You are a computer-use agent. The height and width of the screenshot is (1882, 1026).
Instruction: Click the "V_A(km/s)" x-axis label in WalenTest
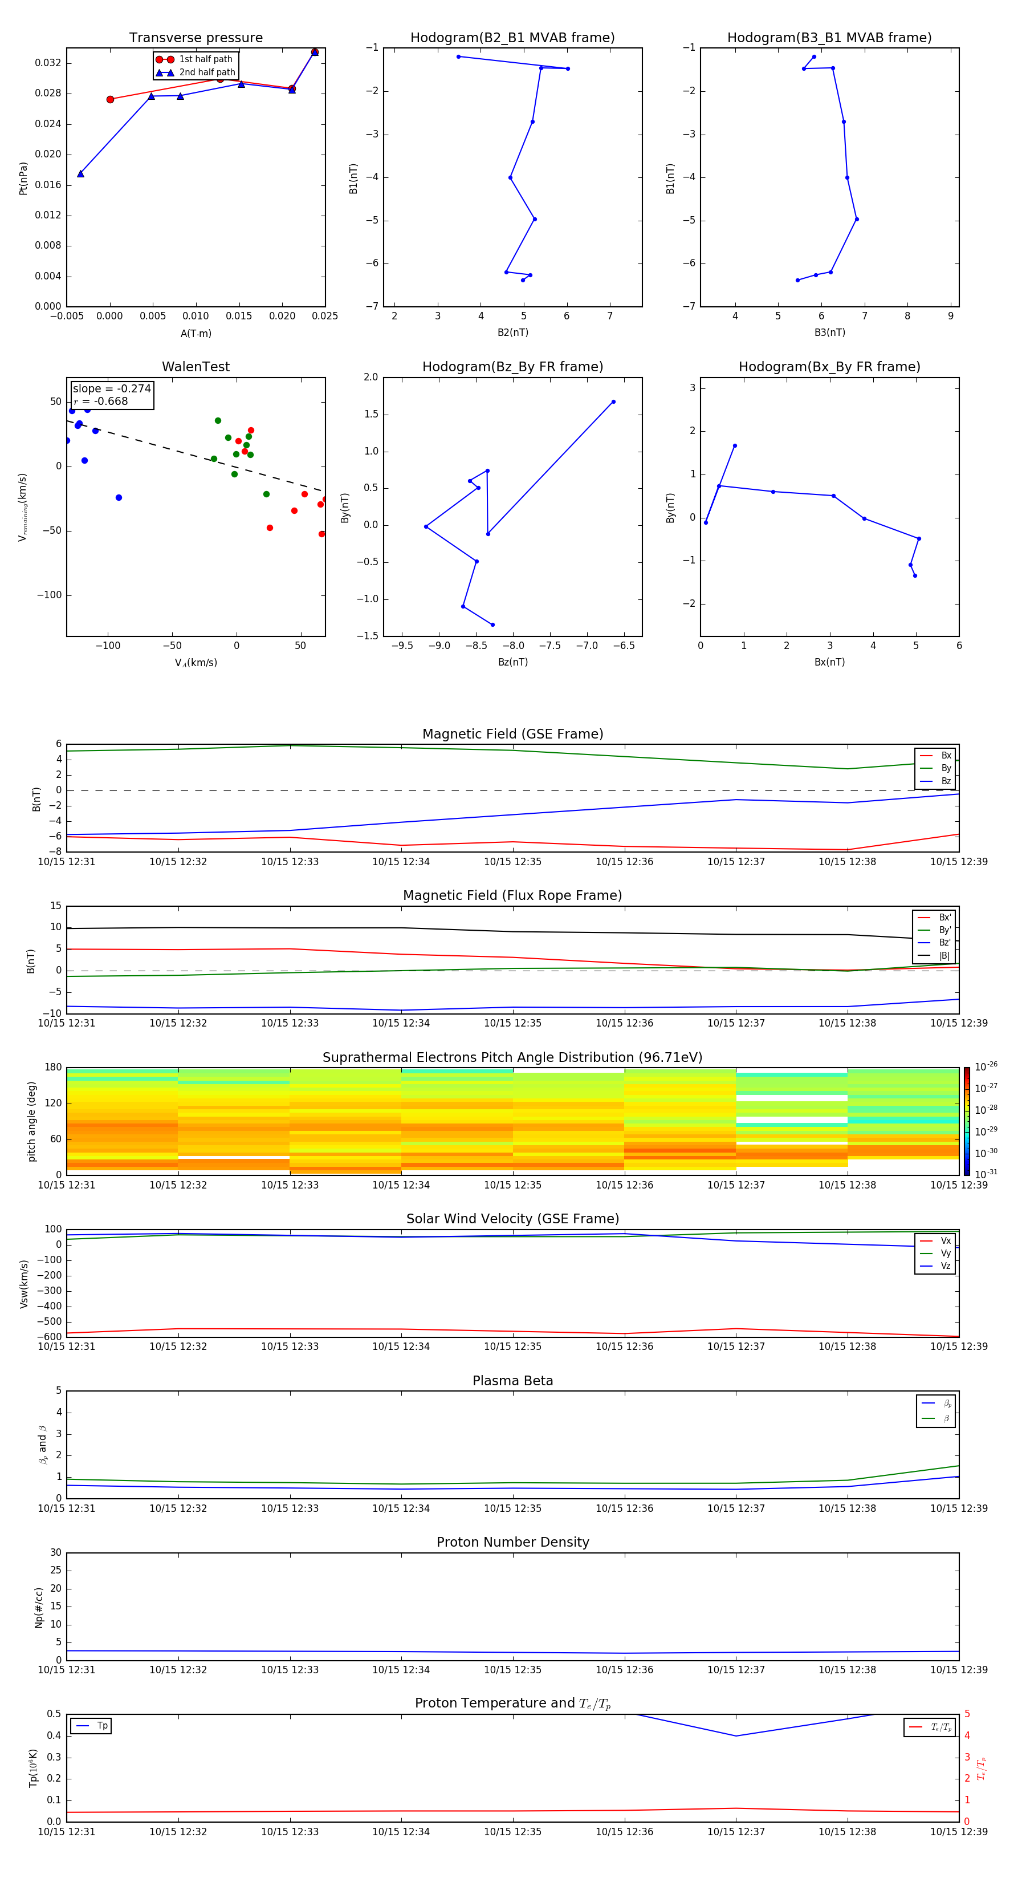(x=196, y=663)
